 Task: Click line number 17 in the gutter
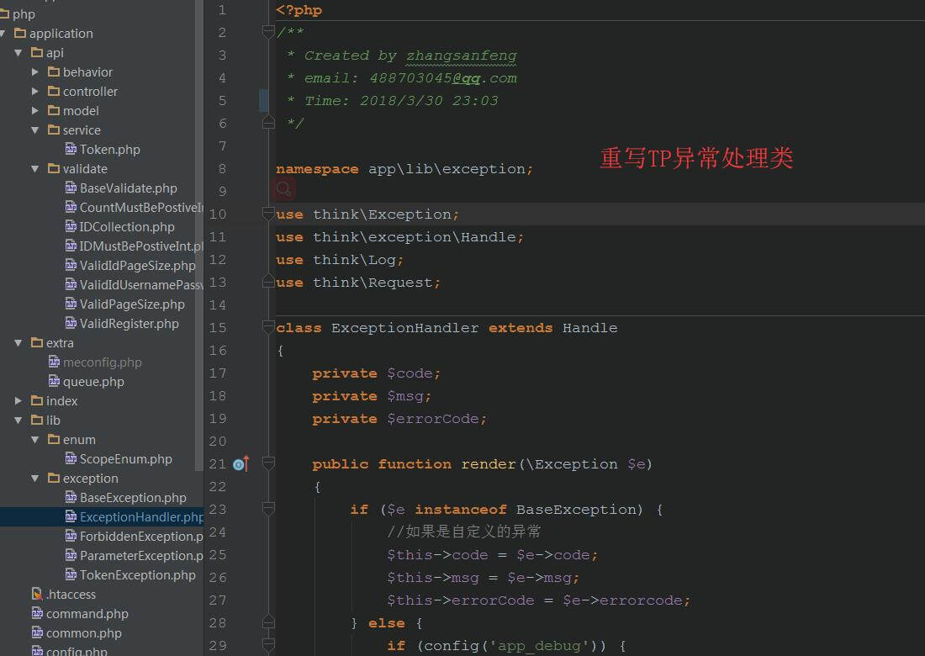217,373
